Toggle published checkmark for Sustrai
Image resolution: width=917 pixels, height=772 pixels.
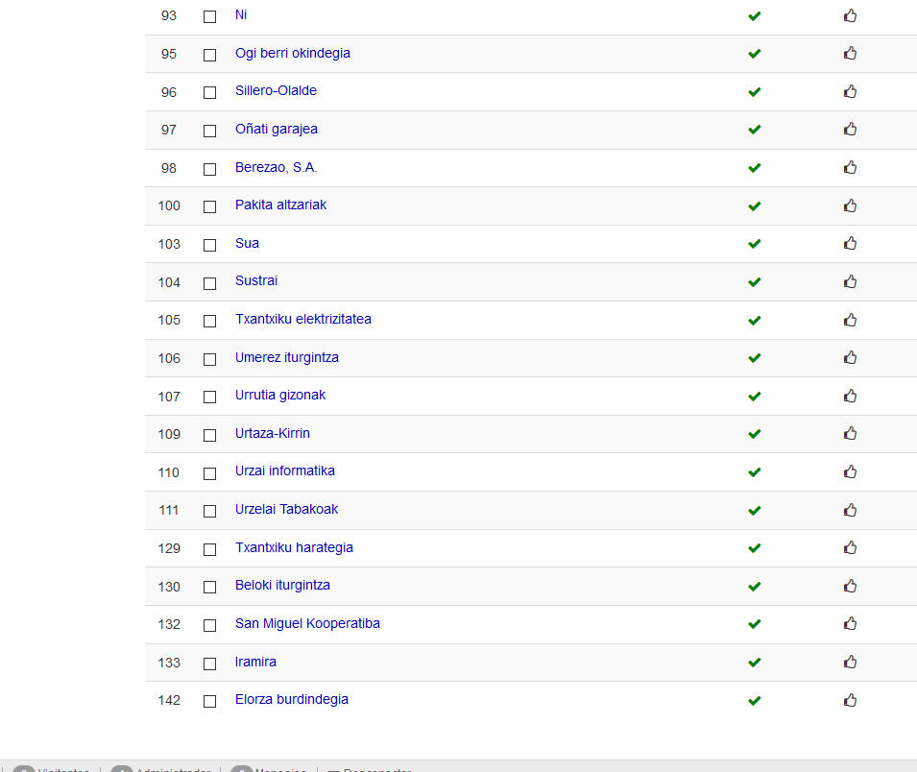pos(755,282)
